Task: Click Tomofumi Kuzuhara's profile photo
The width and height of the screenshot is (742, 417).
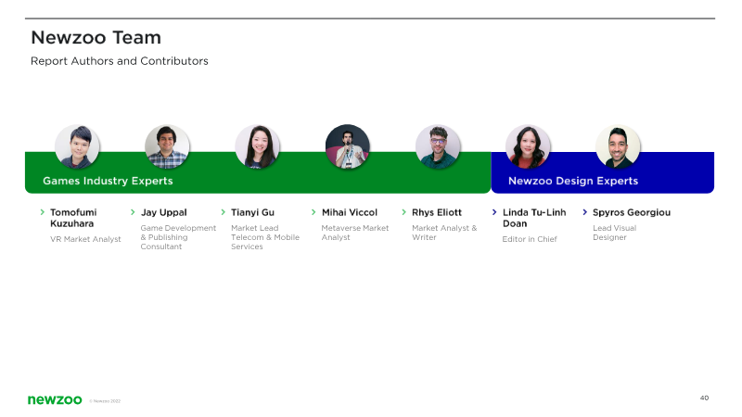Action: pyautogui.click(x=77, y=146)
